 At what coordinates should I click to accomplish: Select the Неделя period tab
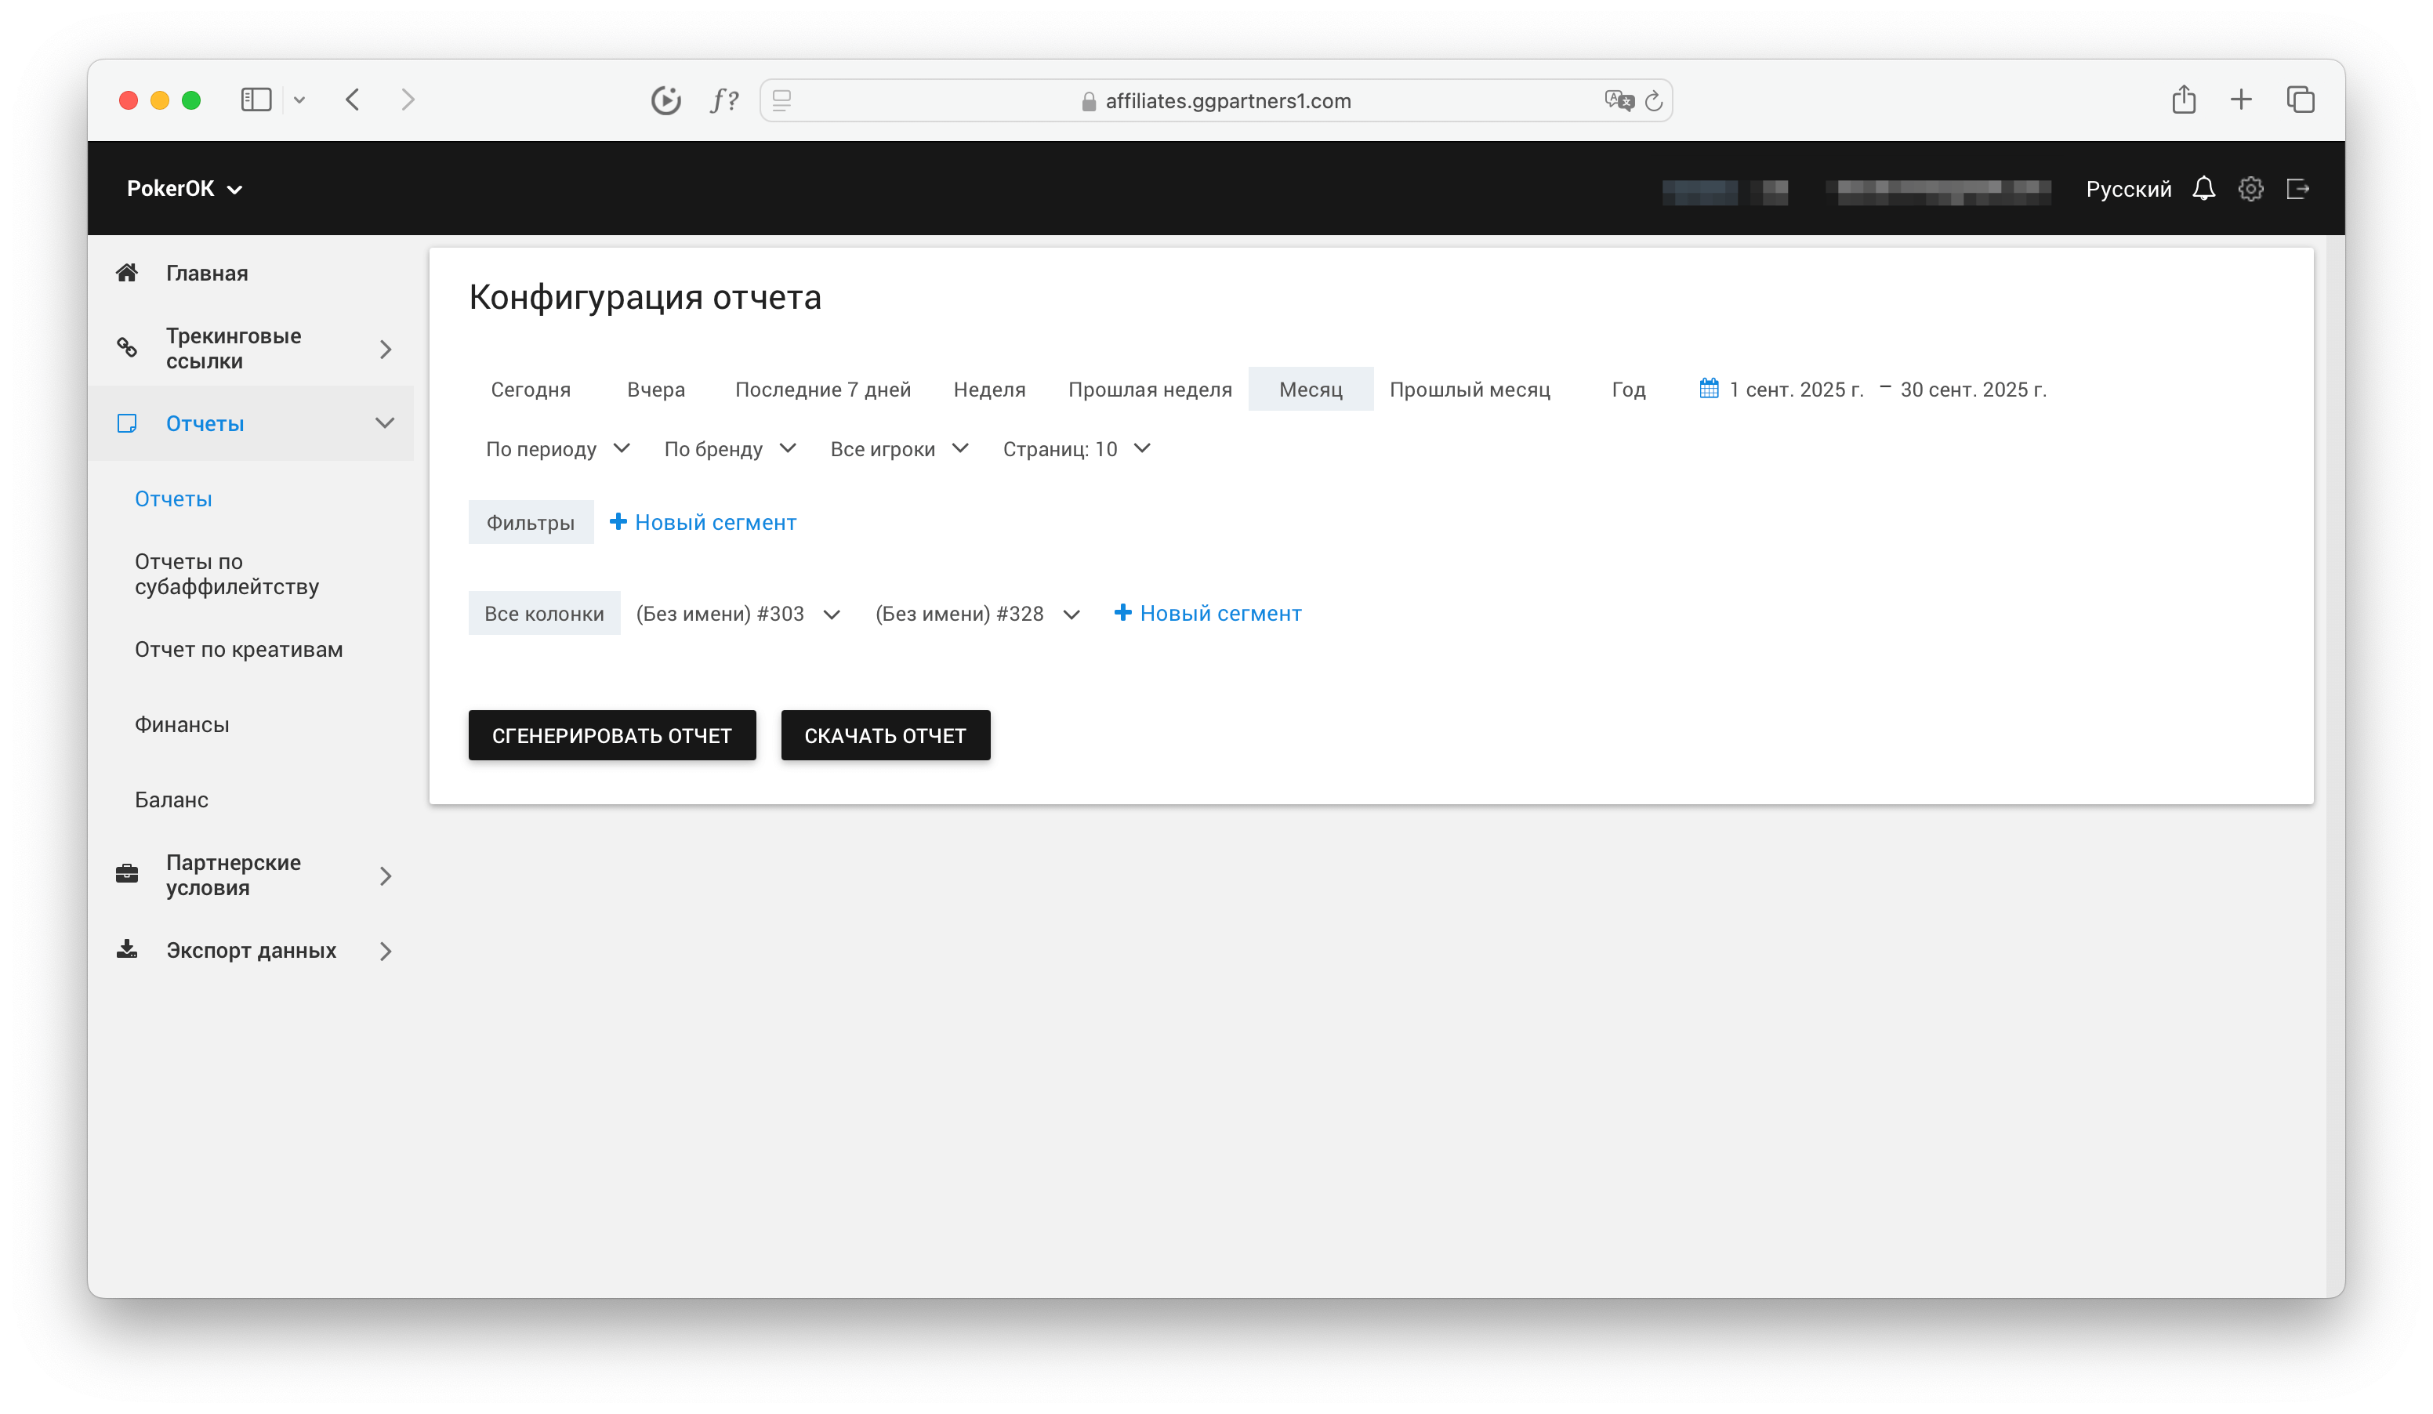click(x=988, y=389)
